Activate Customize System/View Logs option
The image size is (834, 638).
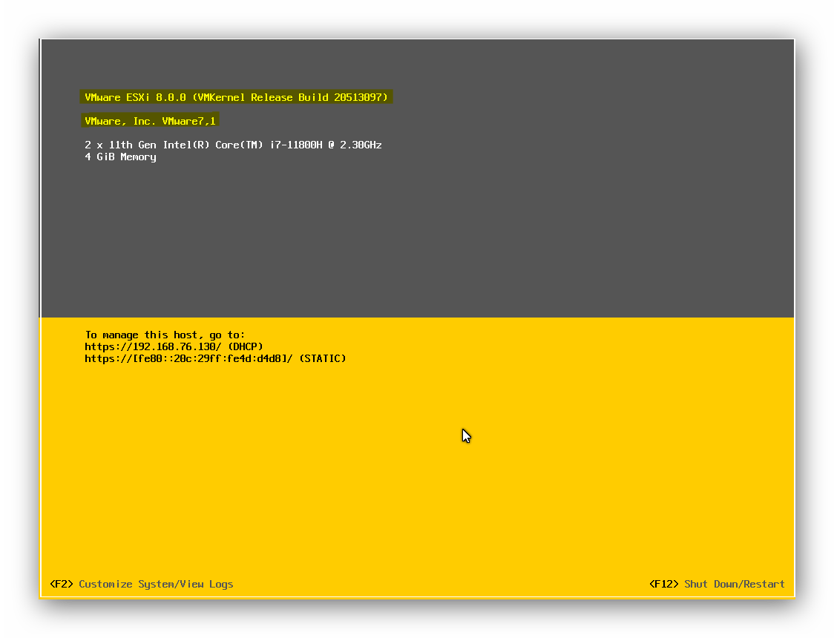click(x=156, y=584)
